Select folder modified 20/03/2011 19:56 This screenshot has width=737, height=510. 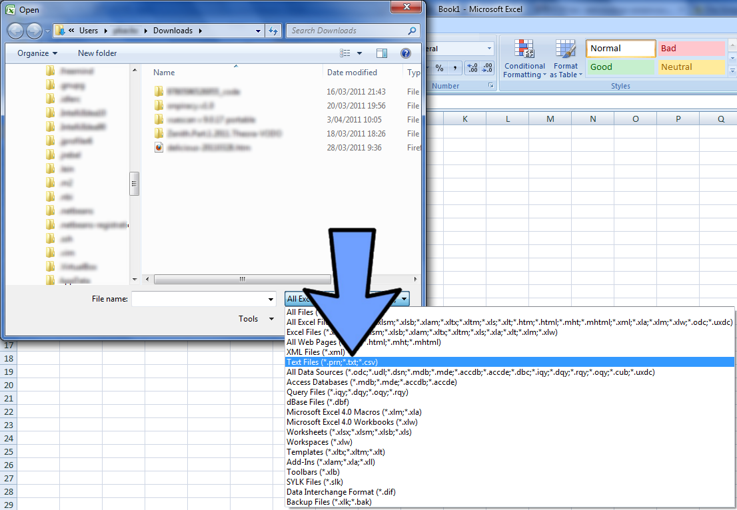287,106
